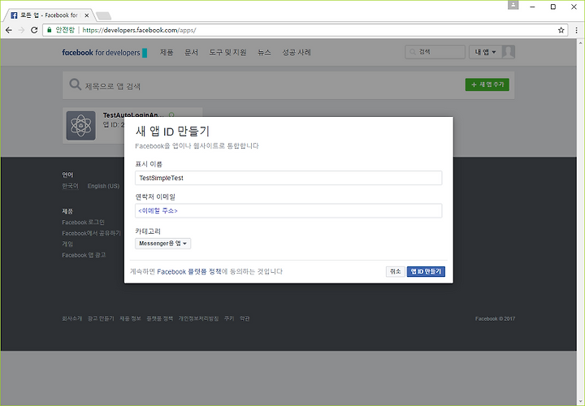The height and width of the screenshot is (406, 585).
Task: Click the 연락처 이메일 input field
Action: point(288,210)
